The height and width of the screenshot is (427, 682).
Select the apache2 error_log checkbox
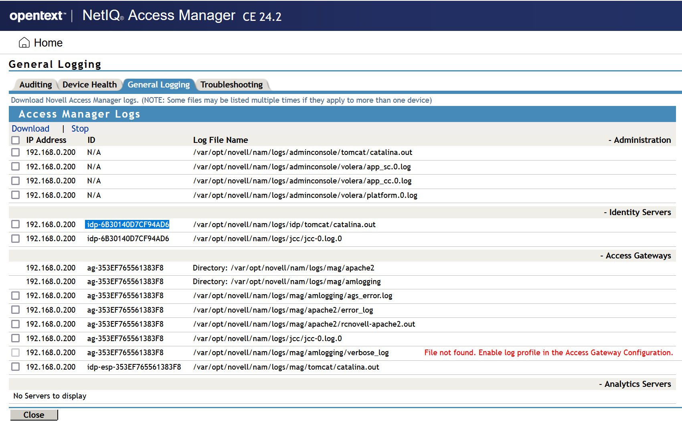pyautogui.click(x=15, y=310)
